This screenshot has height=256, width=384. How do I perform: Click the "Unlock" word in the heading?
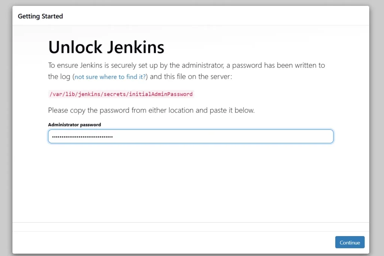(x=75, y=48)
